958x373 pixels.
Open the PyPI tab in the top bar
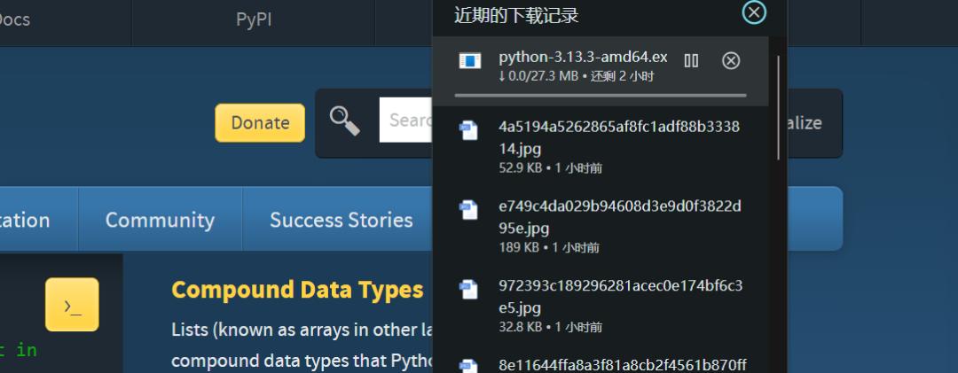pyautogui.click(x=254, y=19)
